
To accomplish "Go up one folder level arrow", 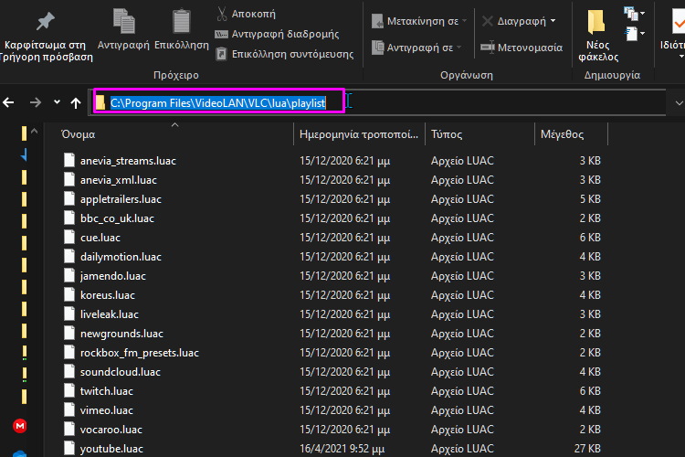I will [x=76, y=102].
